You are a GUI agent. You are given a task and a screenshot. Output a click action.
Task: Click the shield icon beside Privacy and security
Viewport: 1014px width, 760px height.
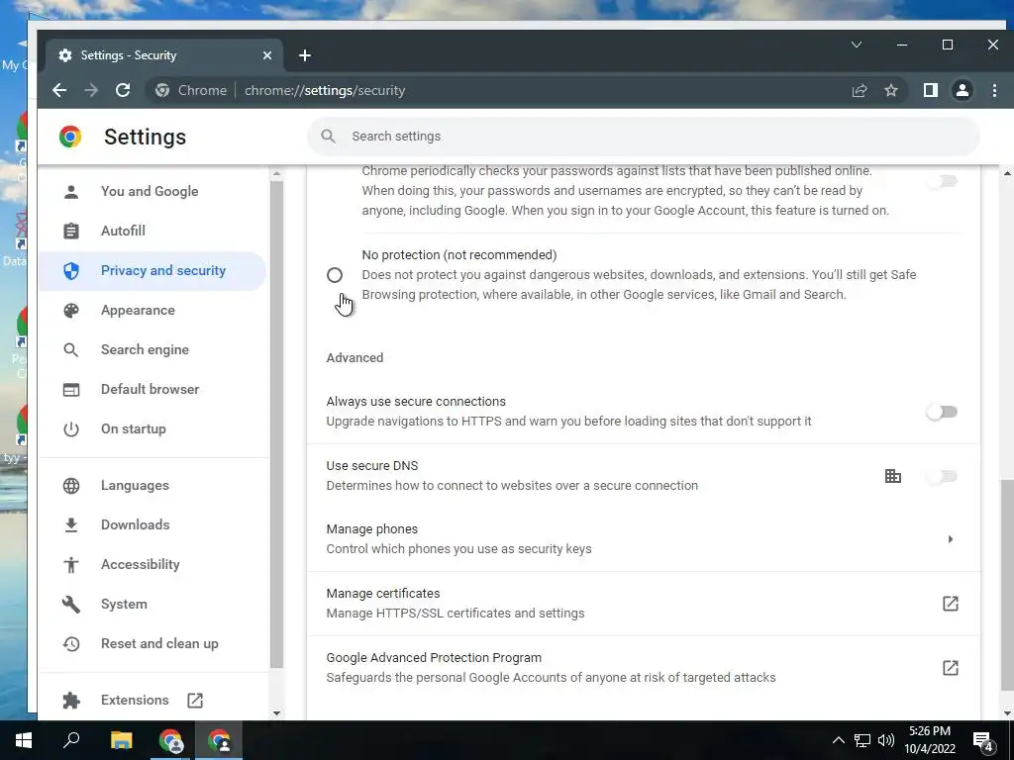pos(71,271)
